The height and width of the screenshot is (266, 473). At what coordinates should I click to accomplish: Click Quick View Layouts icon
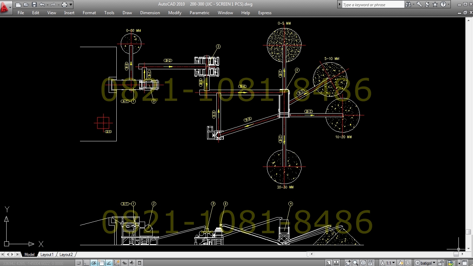point(328,263)
